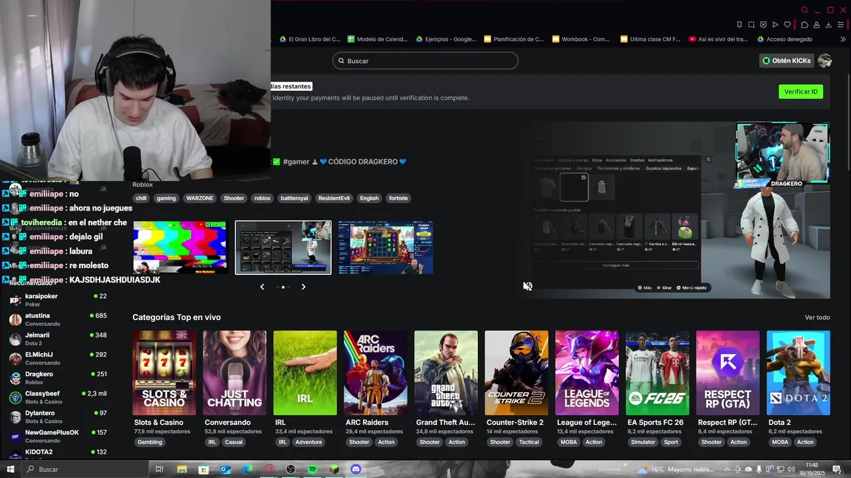This screenshot has height=478, width=851.
Task: Open the Just Chatting category card
Action: [x=235, y=373]
